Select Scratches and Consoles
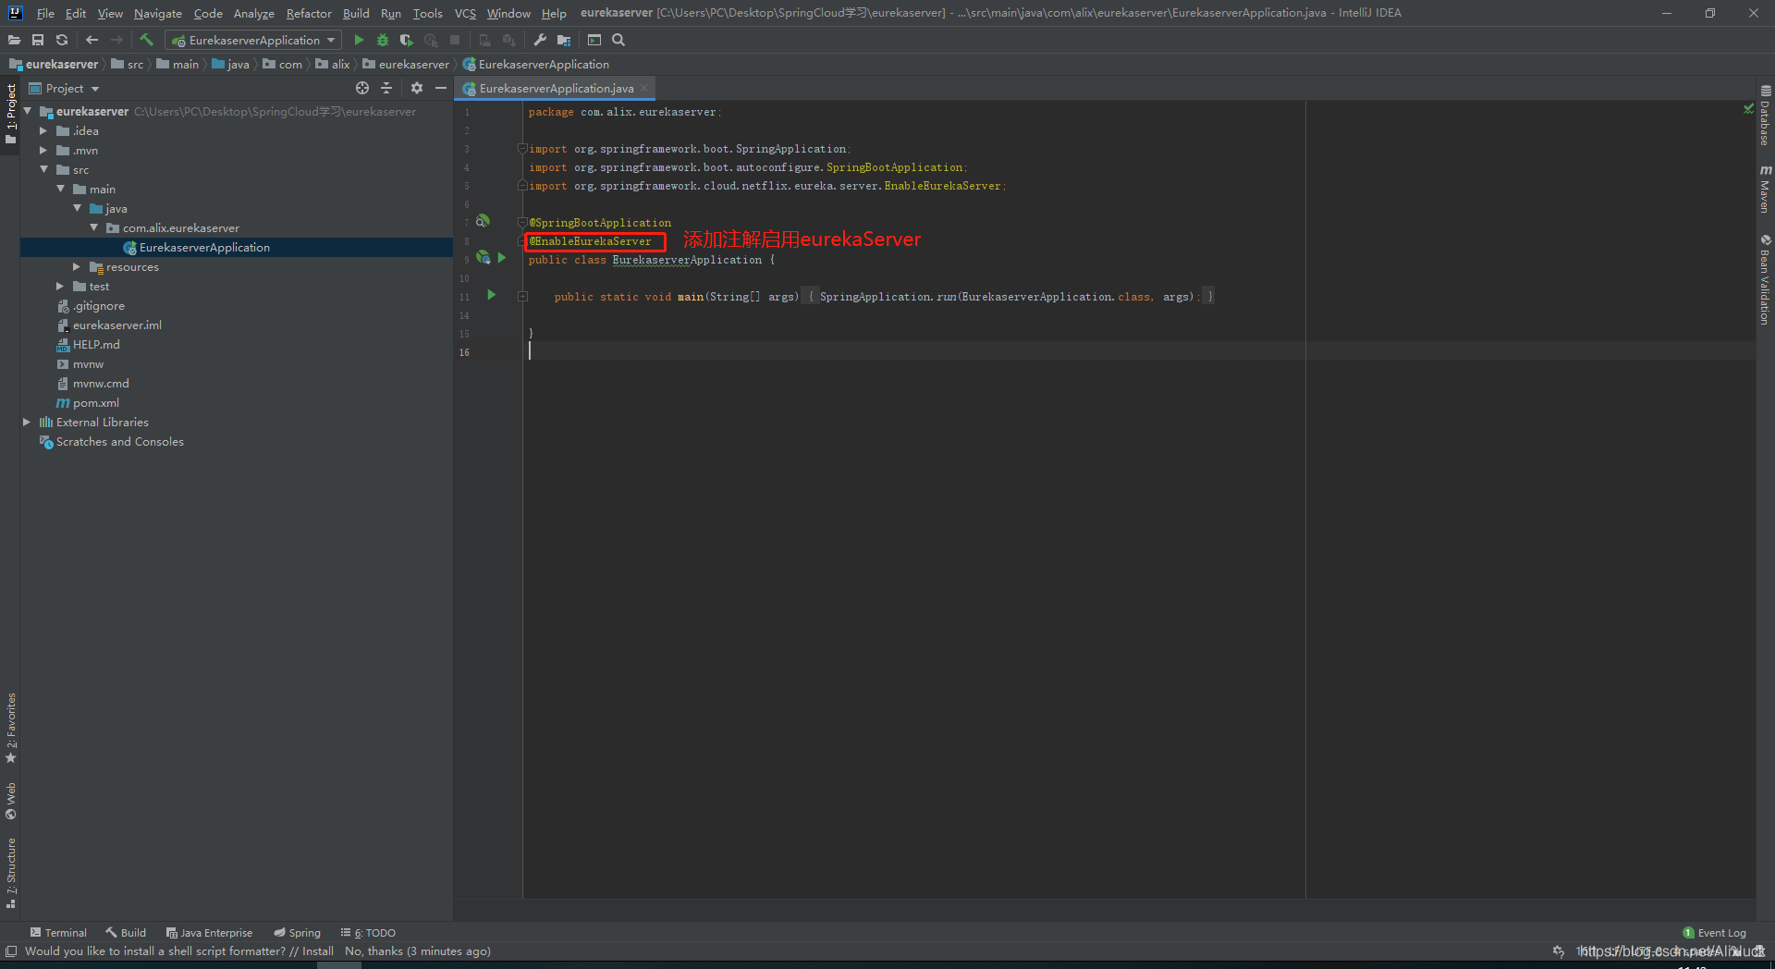 click(119, 441)
